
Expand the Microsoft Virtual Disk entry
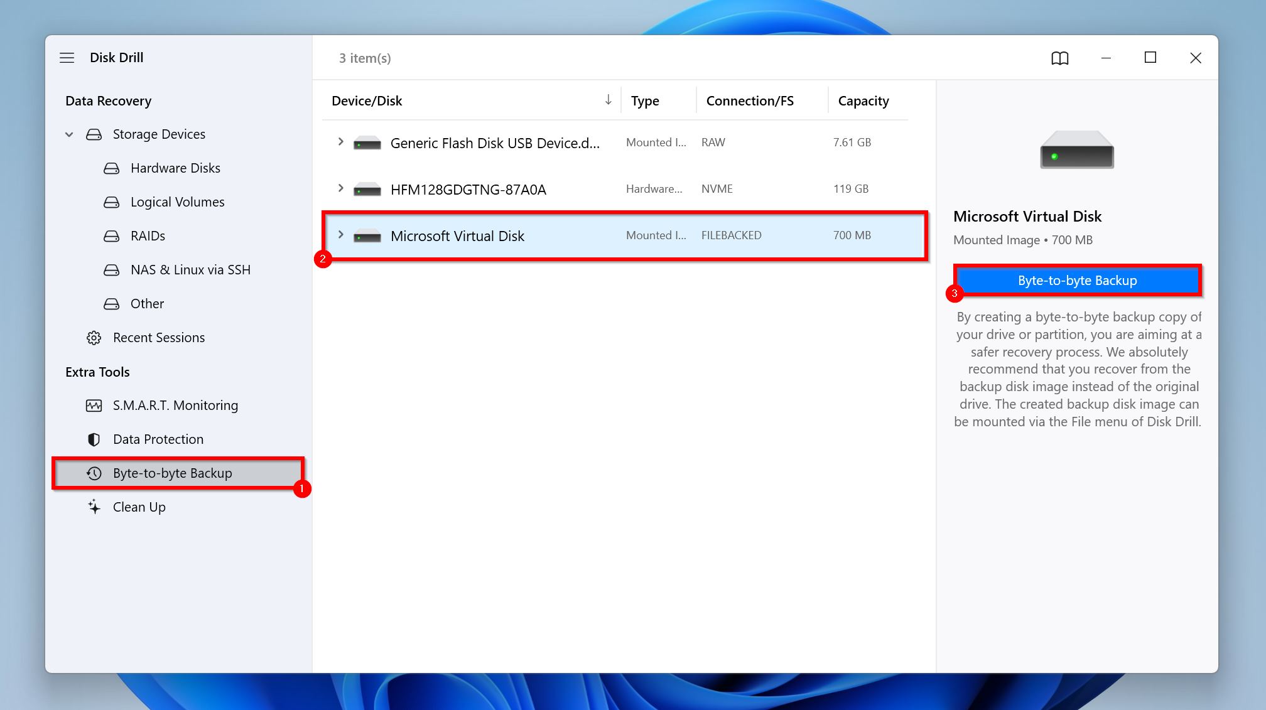click(x=340, y=235)
